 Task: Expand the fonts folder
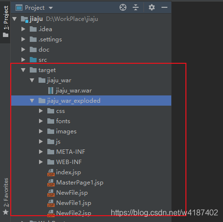point(41,121)
